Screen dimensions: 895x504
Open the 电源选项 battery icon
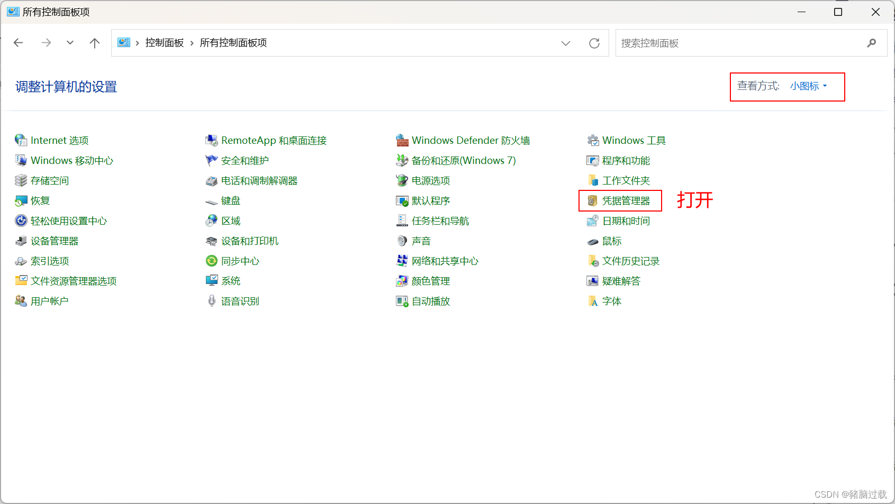(402, 180)
